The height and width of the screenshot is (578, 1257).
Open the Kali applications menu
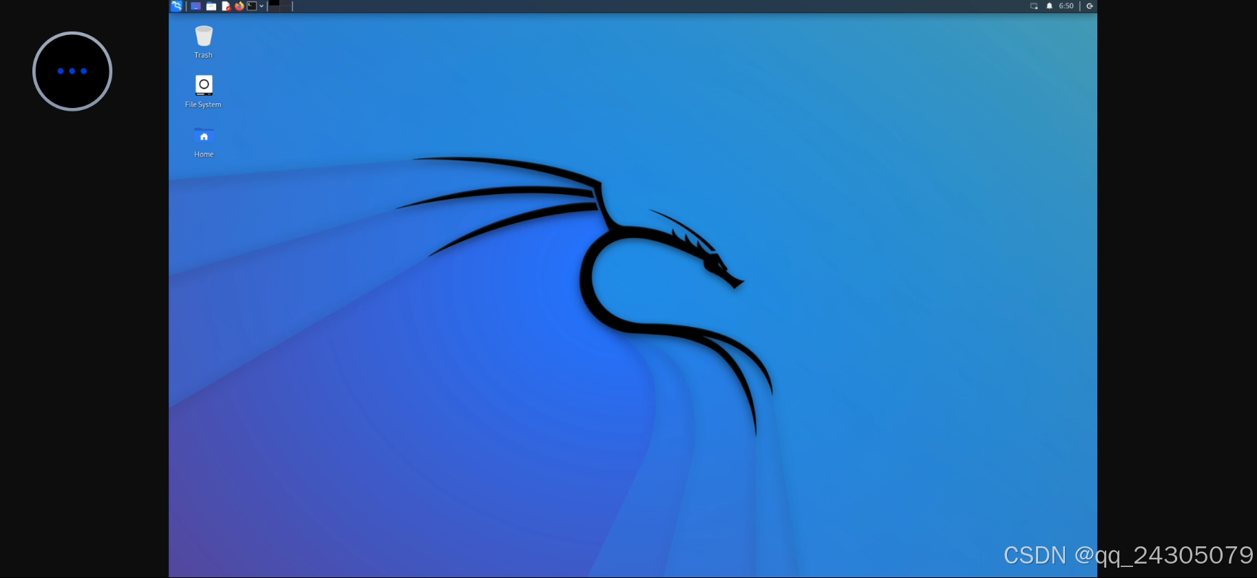click(x=177, y=6)
